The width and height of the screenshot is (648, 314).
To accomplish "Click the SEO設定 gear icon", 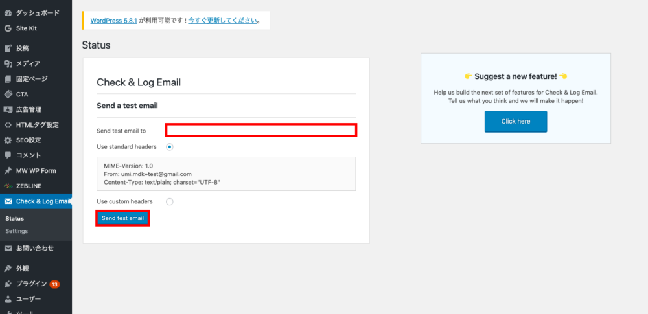I will 8,140.
